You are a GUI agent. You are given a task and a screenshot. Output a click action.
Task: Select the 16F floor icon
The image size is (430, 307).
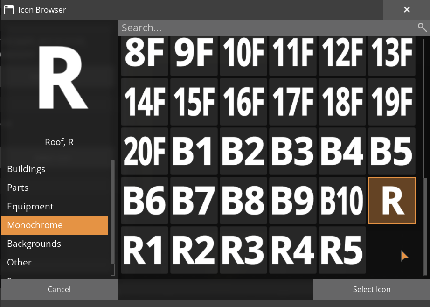(243, 102)
